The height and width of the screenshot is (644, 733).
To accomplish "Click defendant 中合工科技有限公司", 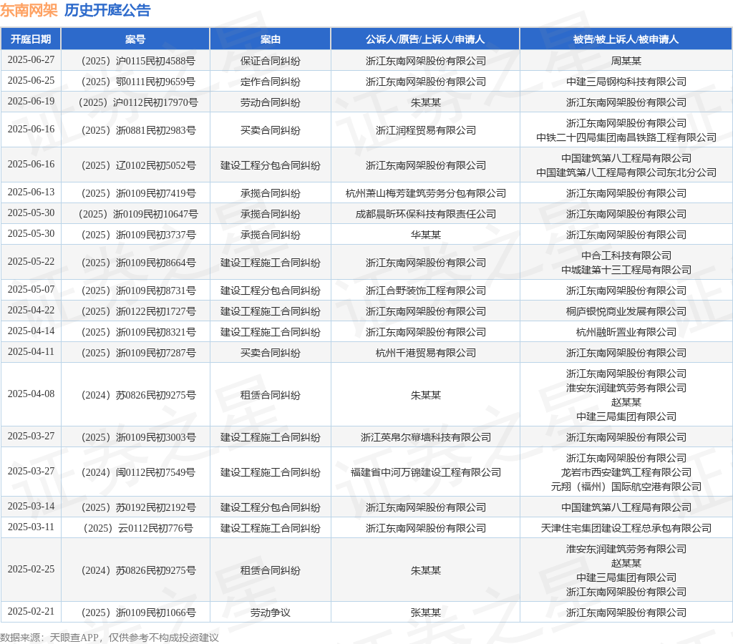I will (x=626, y=255).
